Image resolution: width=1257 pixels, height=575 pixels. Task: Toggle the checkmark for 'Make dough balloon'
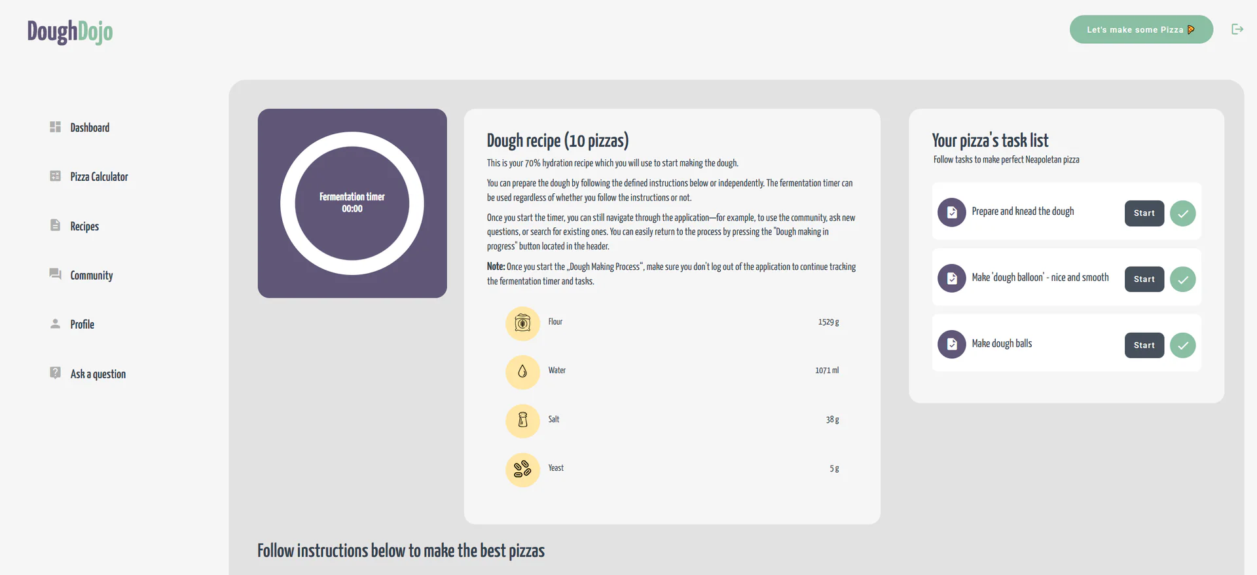(1182, 280)
